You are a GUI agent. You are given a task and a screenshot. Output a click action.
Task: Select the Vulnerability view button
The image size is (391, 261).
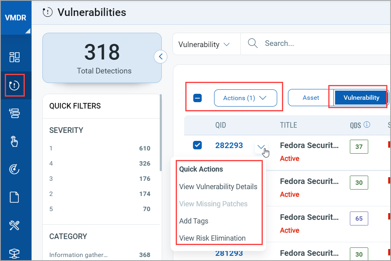361,98
